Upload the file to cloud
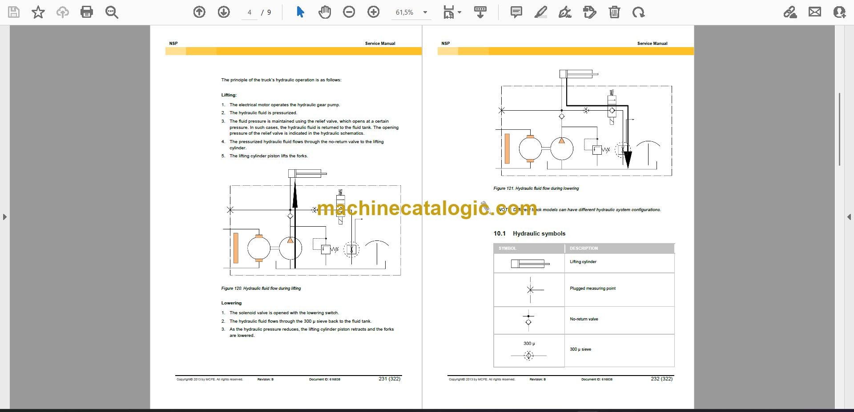The width and height of the screenshot is (854, 412). point(62,12)
